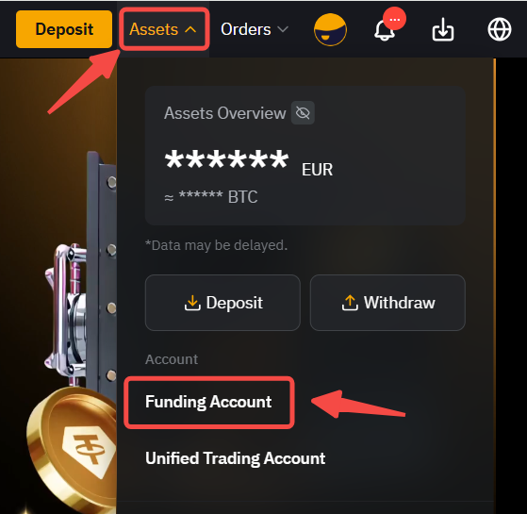527x514 pixels.
Task: Click Withdraw button in Assets panel
Action: coord(387,303)
